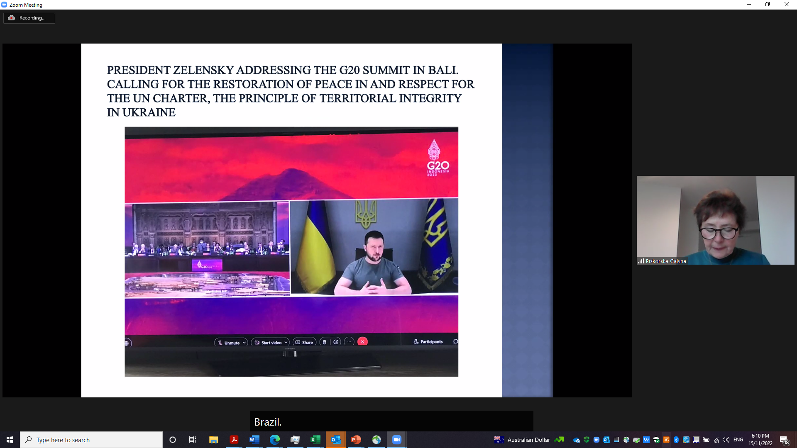Click the Recording indicator button
797x448 pixels.
(x=29, y=18)
